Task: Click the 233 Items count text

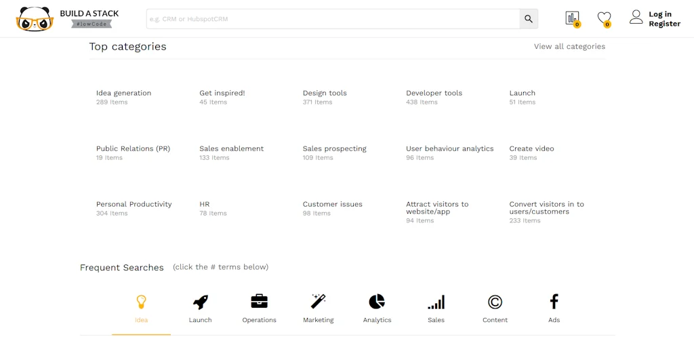Action: click(525, 221)
